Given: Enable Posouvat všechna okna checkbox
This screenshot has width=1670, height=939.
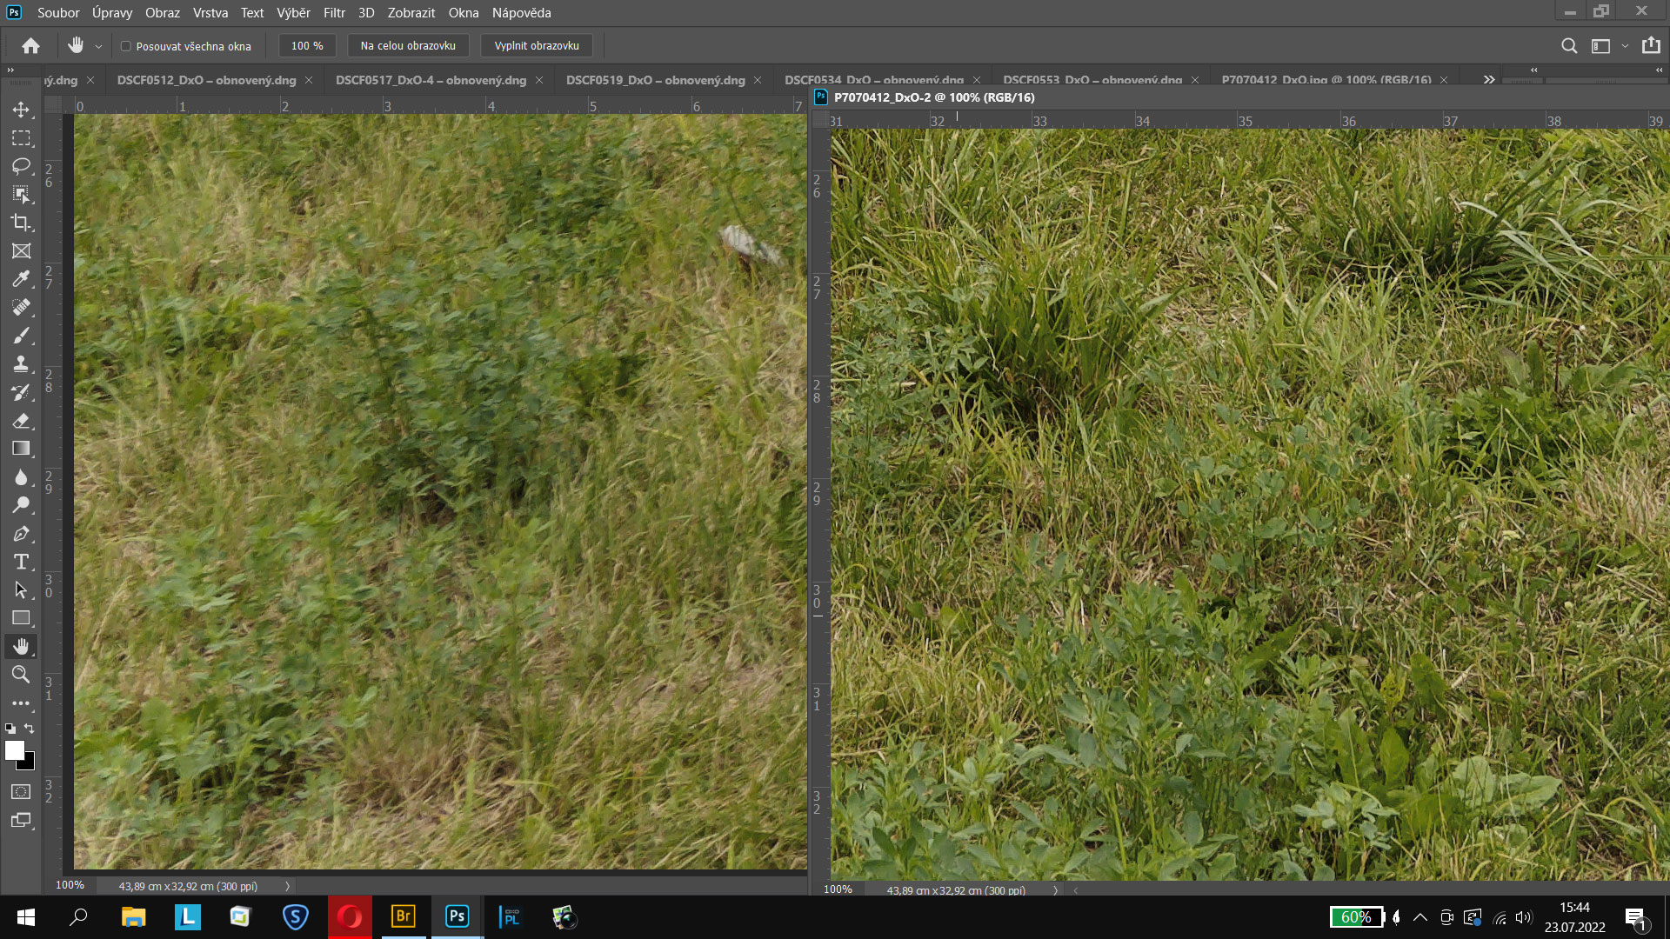Looking at the screenshot, I should (126, 46).
